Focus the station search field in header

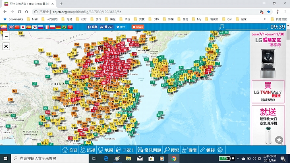click(x=246, y=27)
